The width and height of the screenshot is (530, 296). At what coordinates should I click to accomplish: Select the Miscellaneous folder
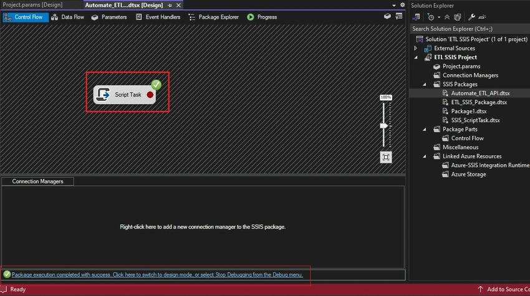click(460, 147)
